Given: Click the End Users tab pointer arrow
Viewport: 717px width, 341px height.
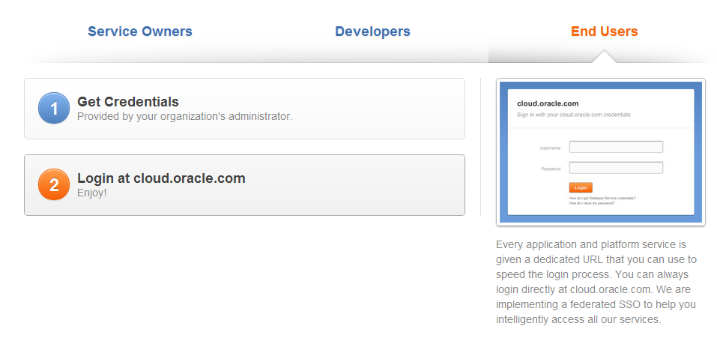Looking at the screenshot, I should [604, 57].
